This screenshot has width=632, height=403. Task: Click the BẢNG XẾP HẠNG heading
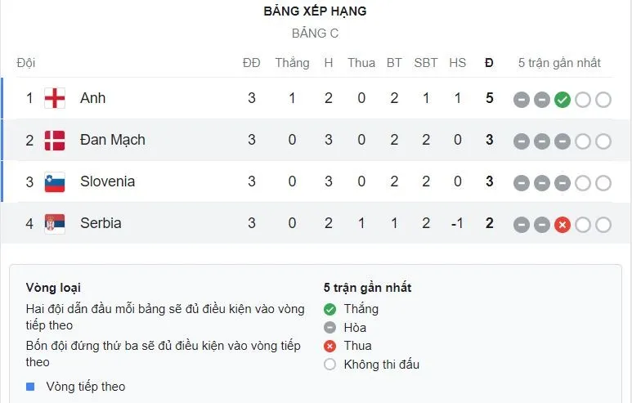315,11
